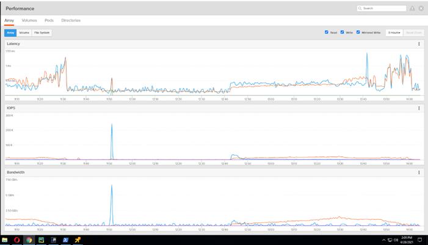Open the Latency chart three-dot menu

pyautogui.click(x=419, y=44)
